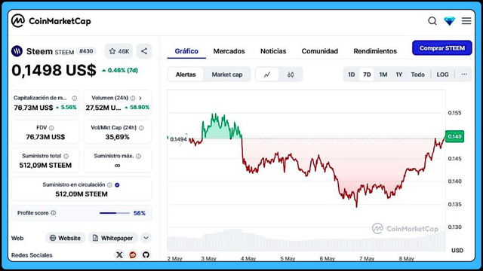Open the Whitepaper link
This screenshot has height=271, width=483.
click(113, 238)
